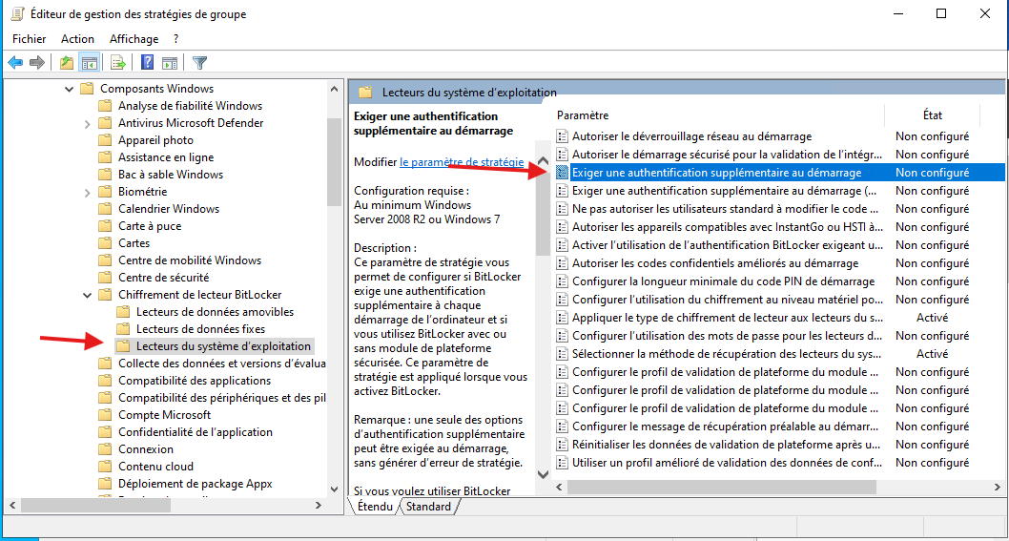Click settings list horizontal scrollbar thumb
1009x541 pixels.
pyautogui.click(x=722, y=487)
